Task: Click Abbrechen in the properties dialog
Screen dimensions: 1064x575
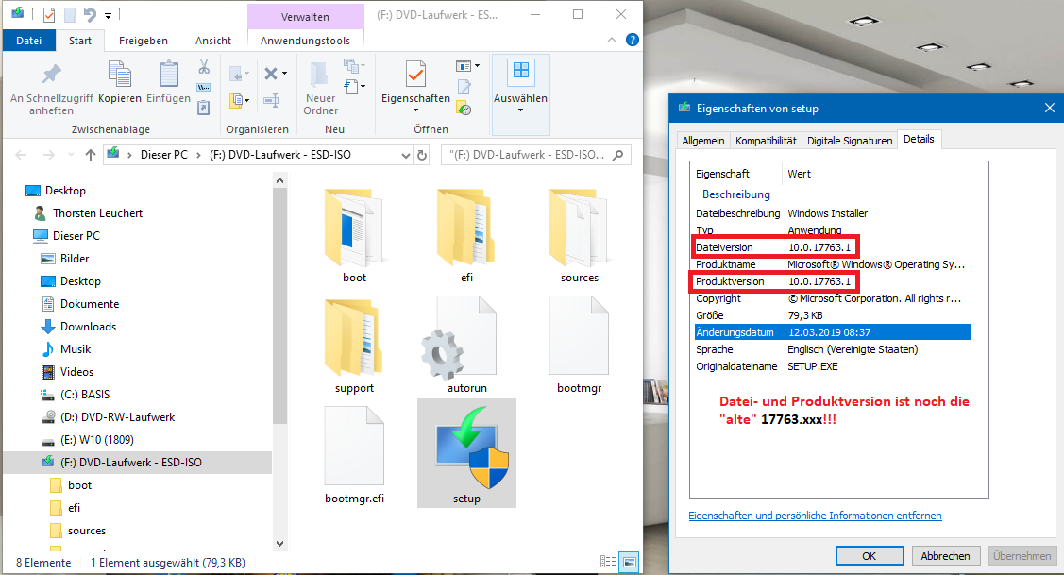Action: point(945,555)
